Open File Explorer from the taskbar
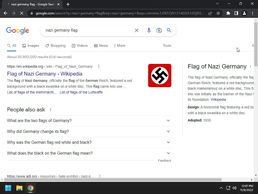This screenshot has width=258, height=194. pos(19,188)
